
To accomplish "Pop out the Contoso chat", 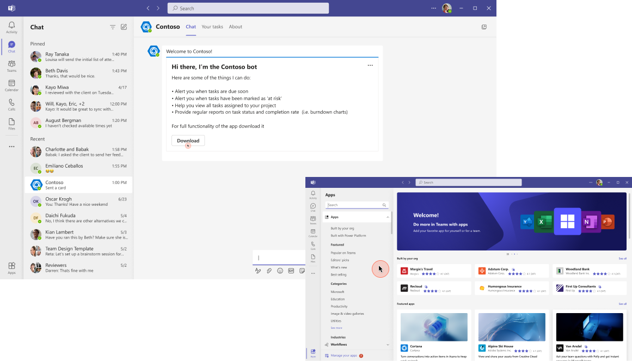I will pos(484,27).
